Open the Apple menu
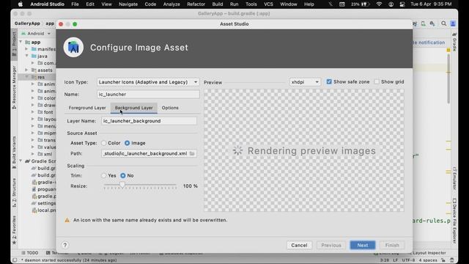Screen dimensions: 469x264 point(21,4)
